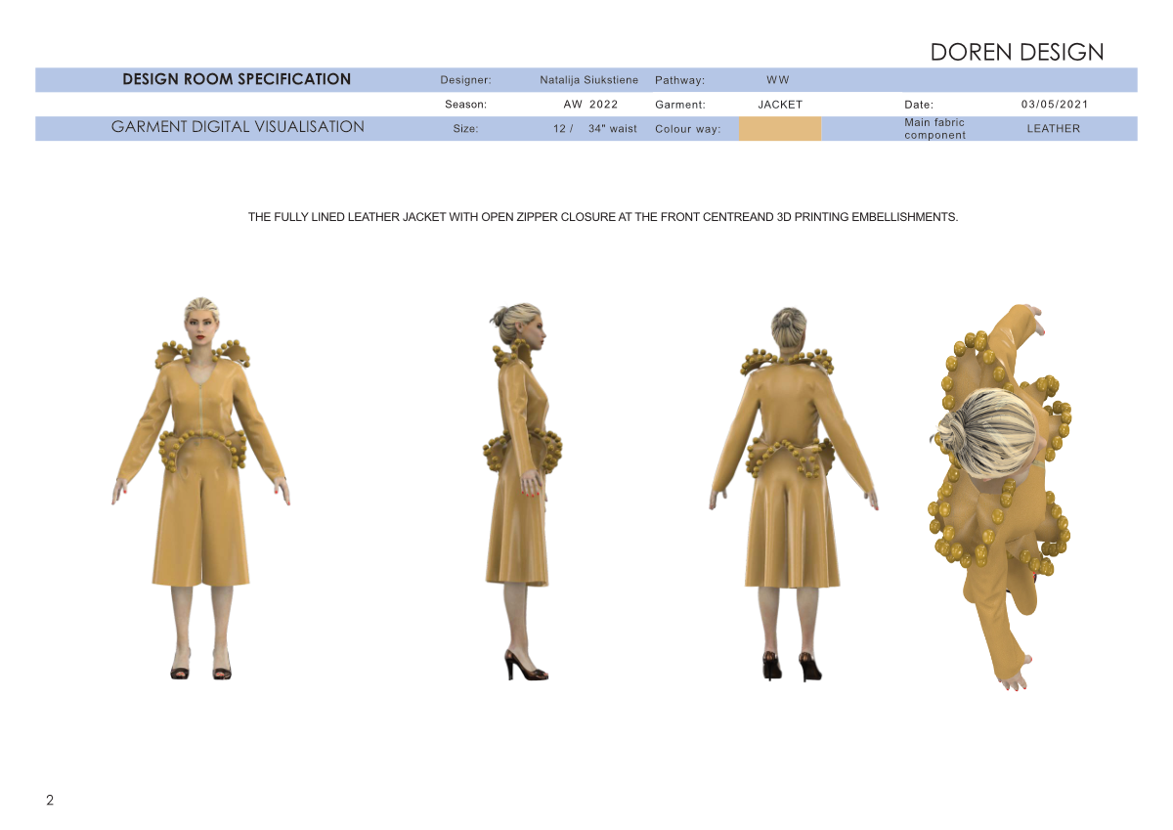Click the page number 2
This screenshot has width=1173, height=830.
pyautogui.click(x=50, y=801)
